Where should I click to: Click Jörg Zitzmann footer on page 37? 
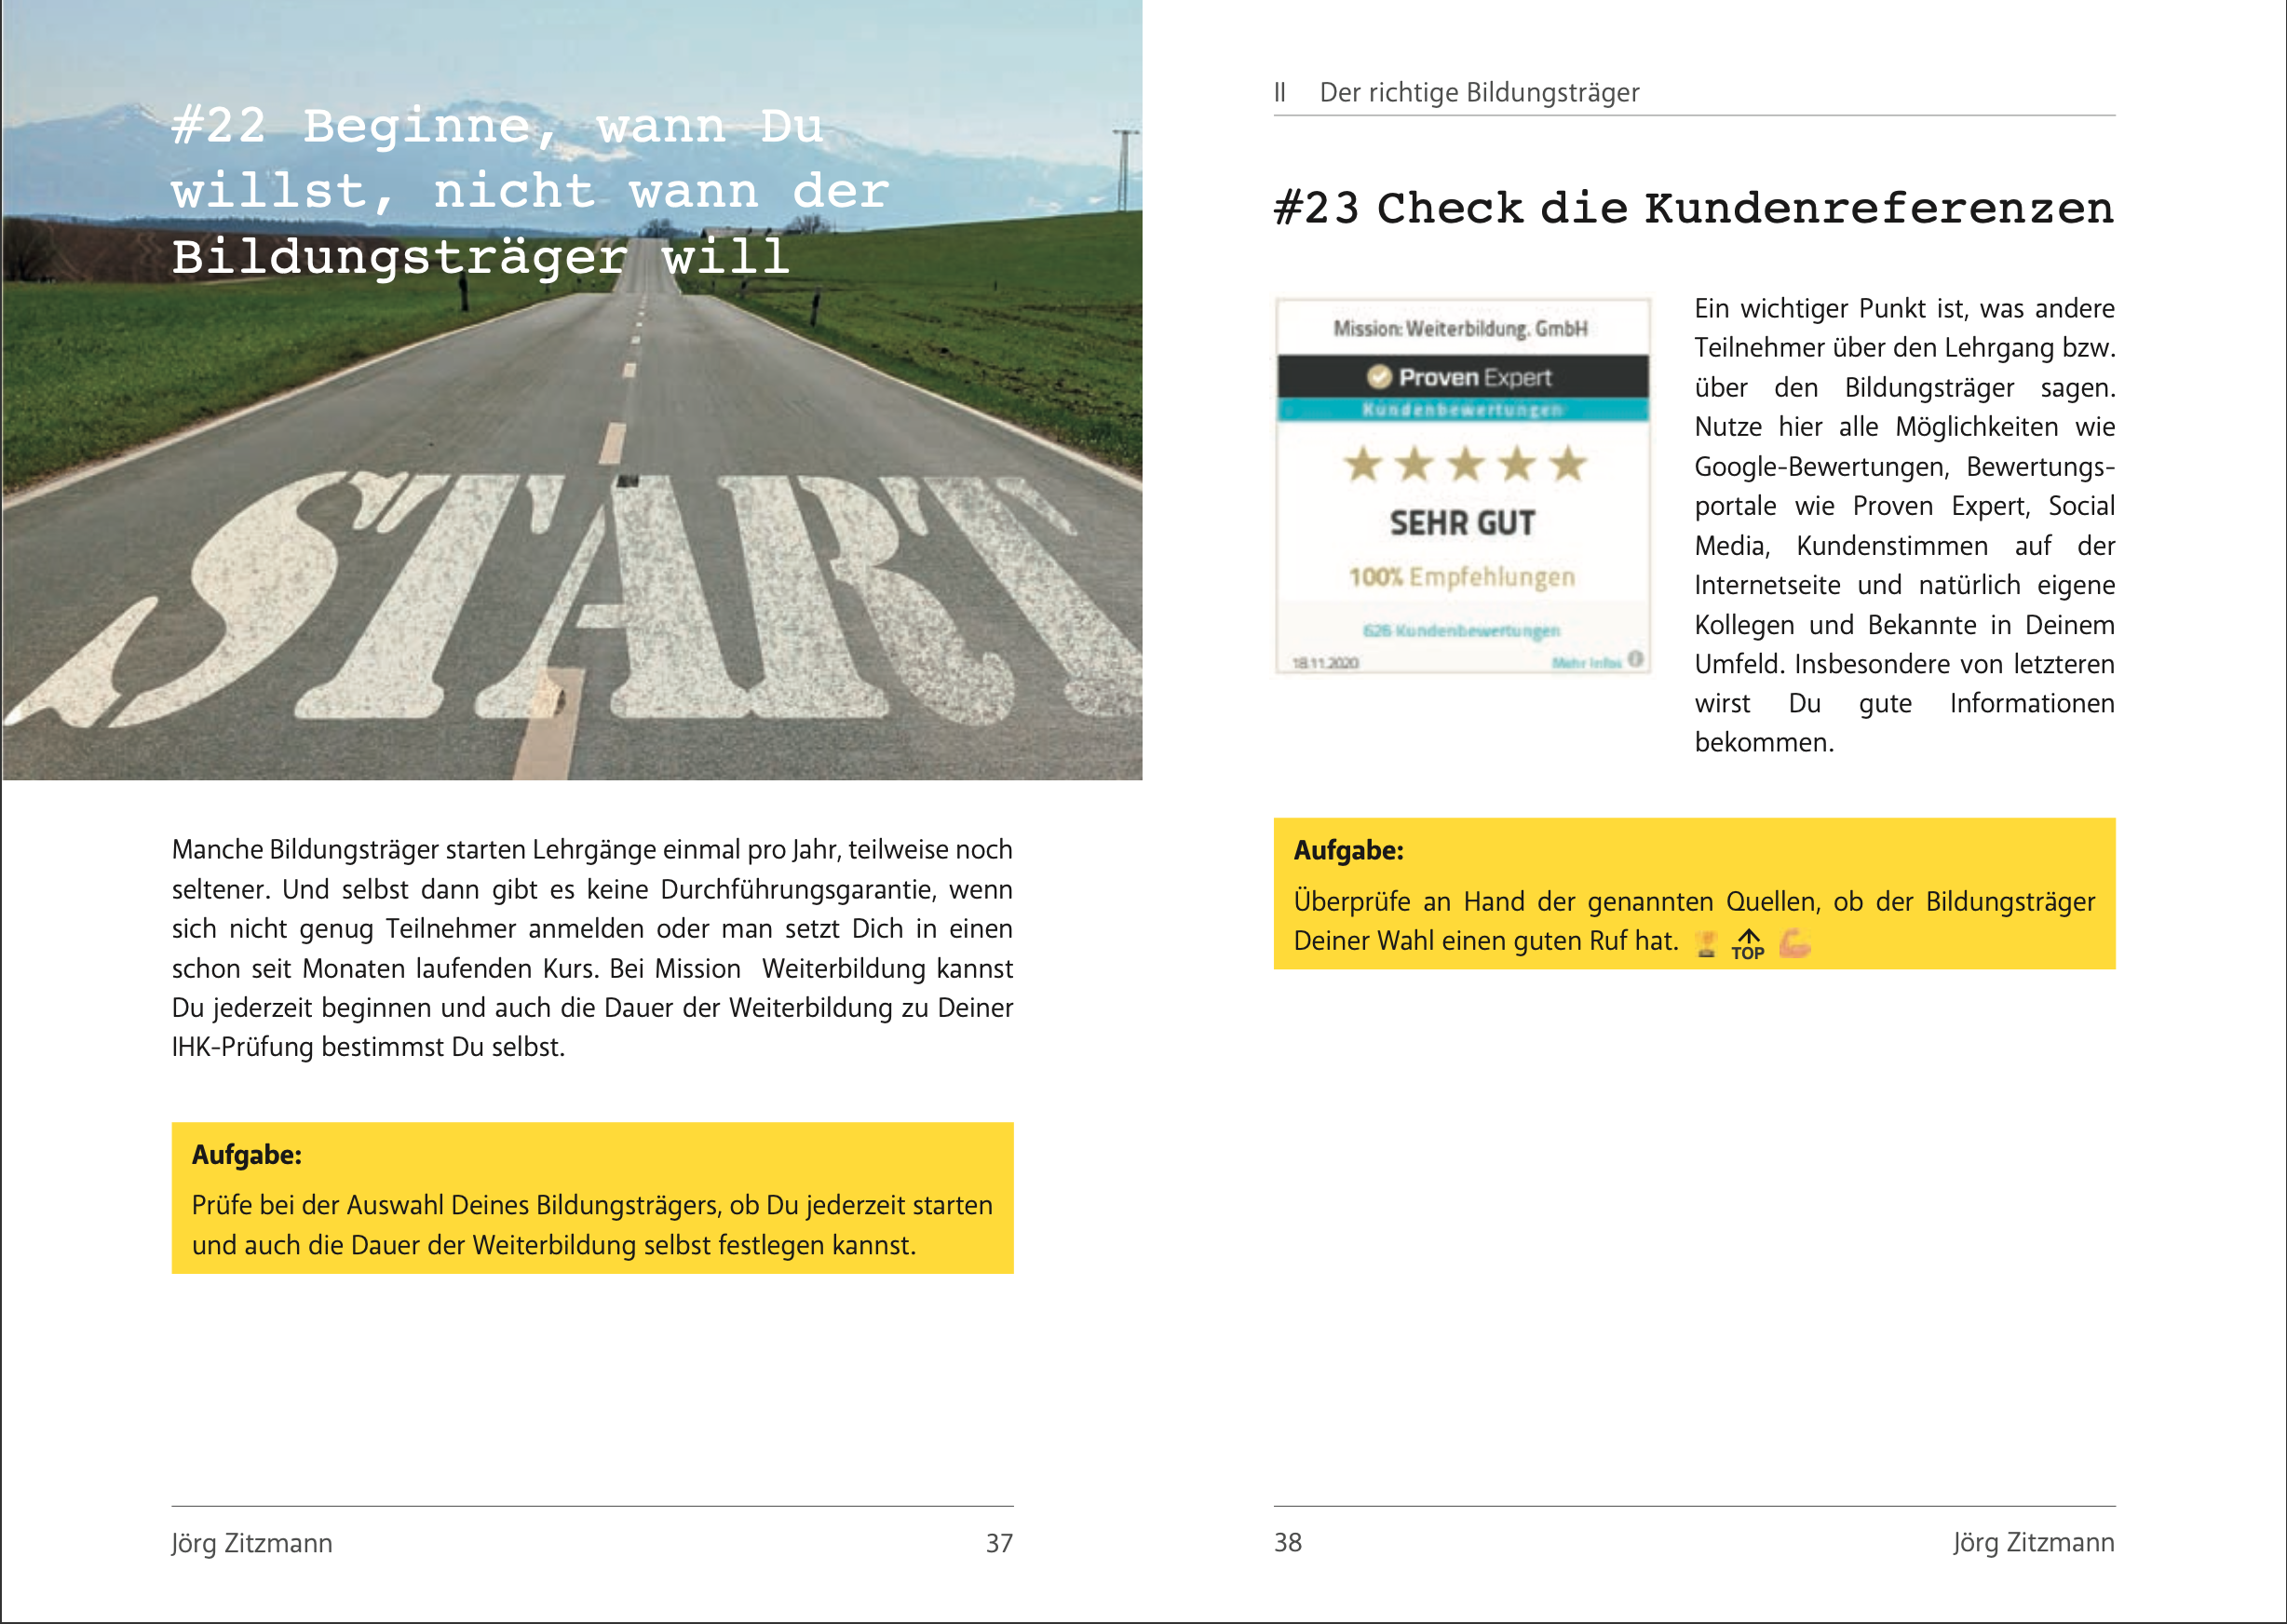[252, 1543]
